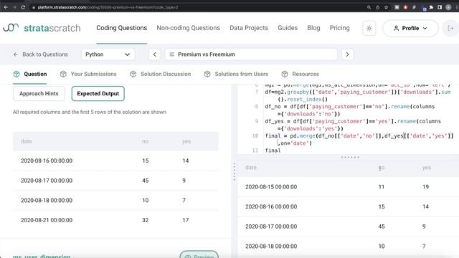
Task: Go to next question arrow
Action: tap(347, 54)
